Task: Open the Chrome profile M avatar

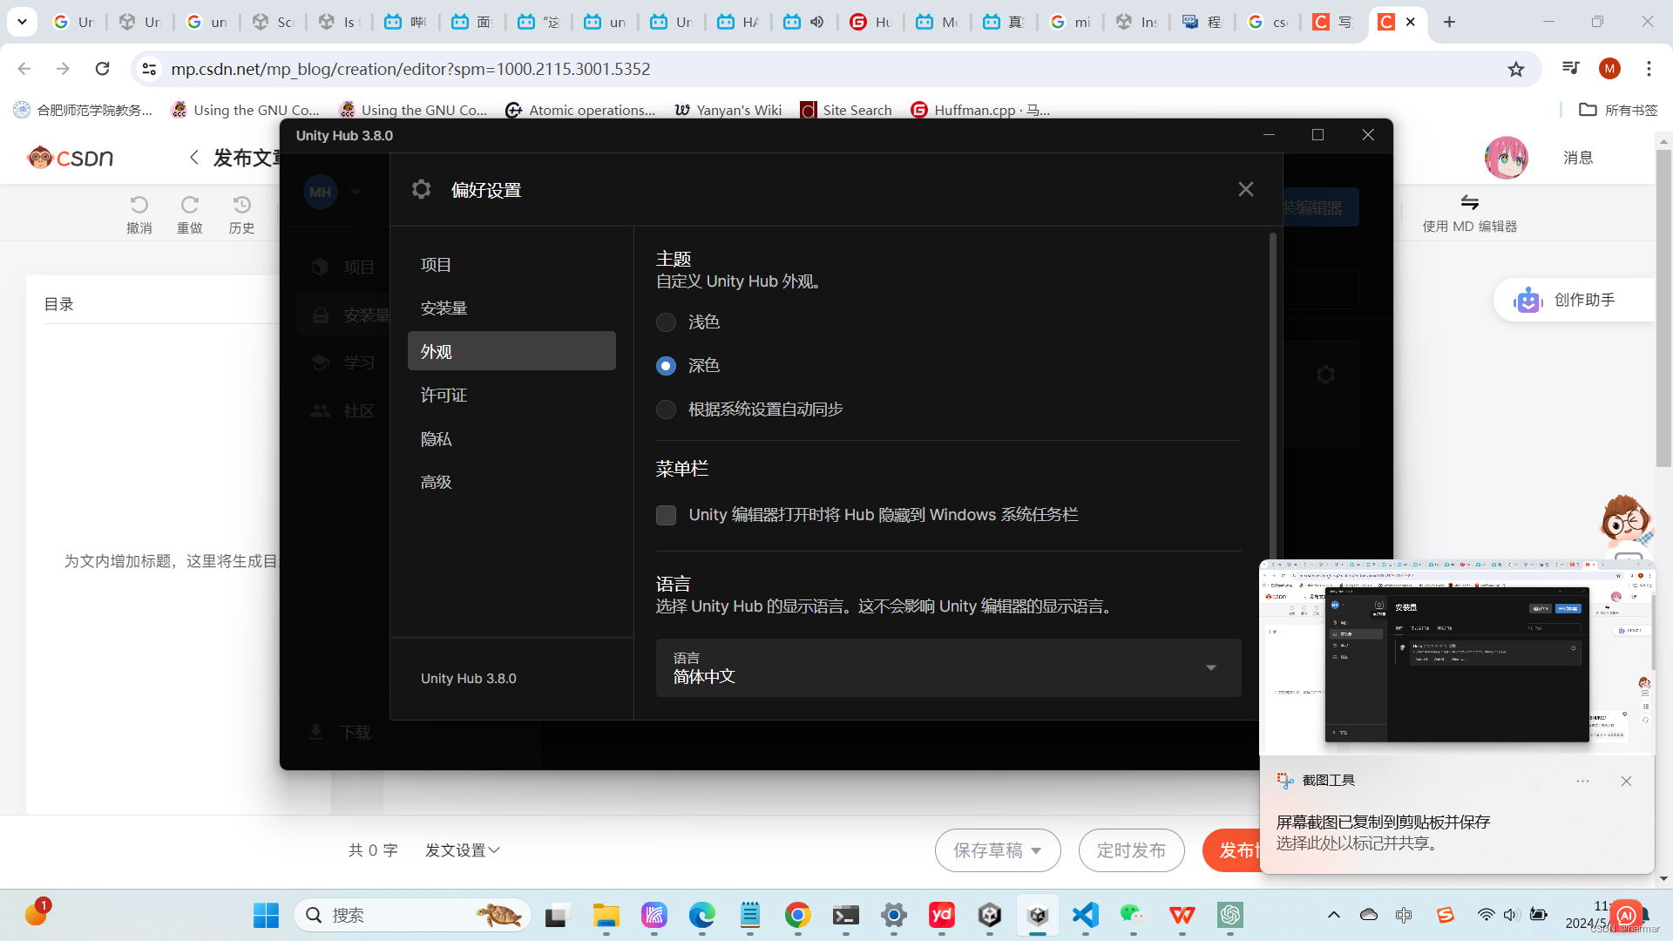Action: click(1609, 69)
